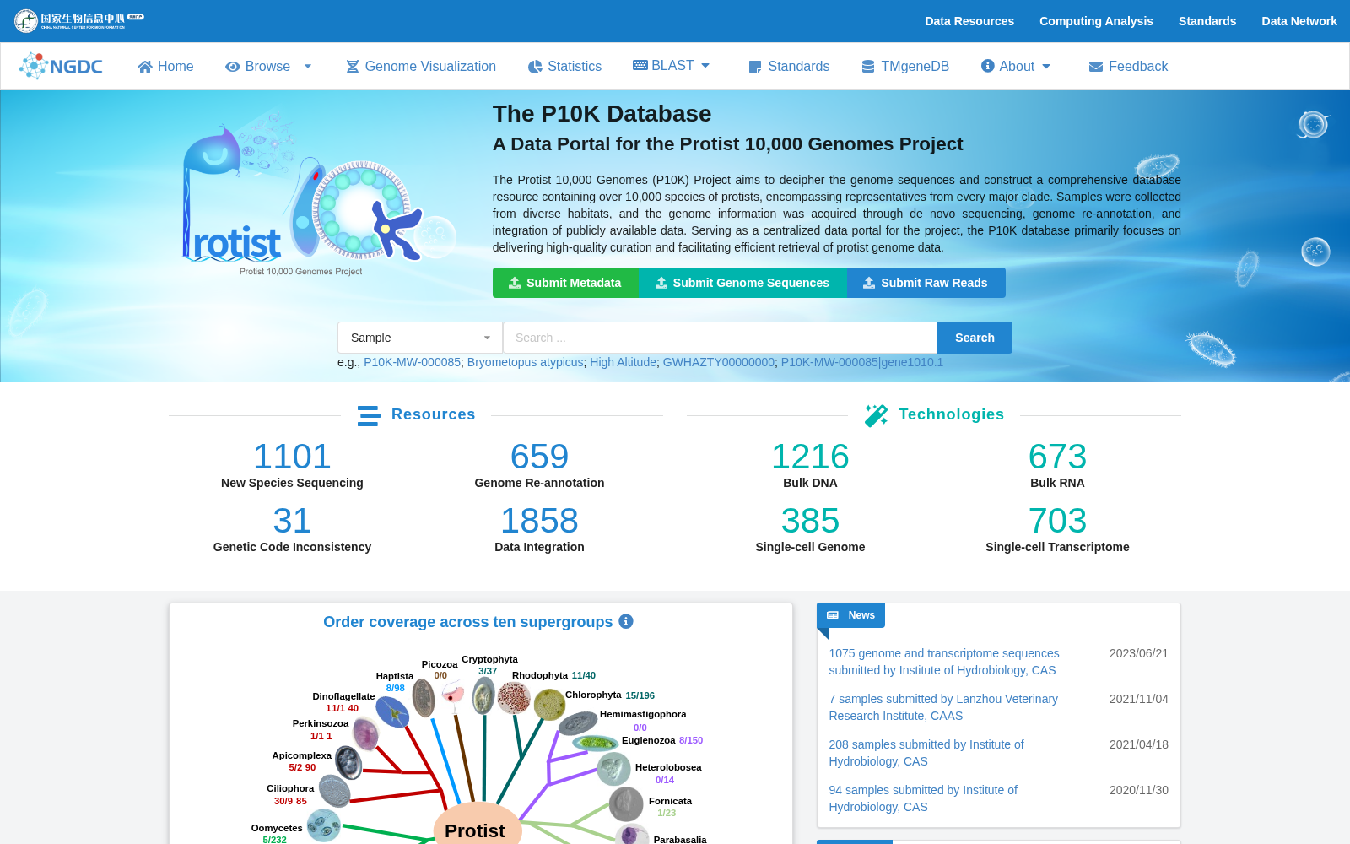
Task: Use example Bryometopus atypicus link
Action: pyautogui.click(x=526, y=362)
